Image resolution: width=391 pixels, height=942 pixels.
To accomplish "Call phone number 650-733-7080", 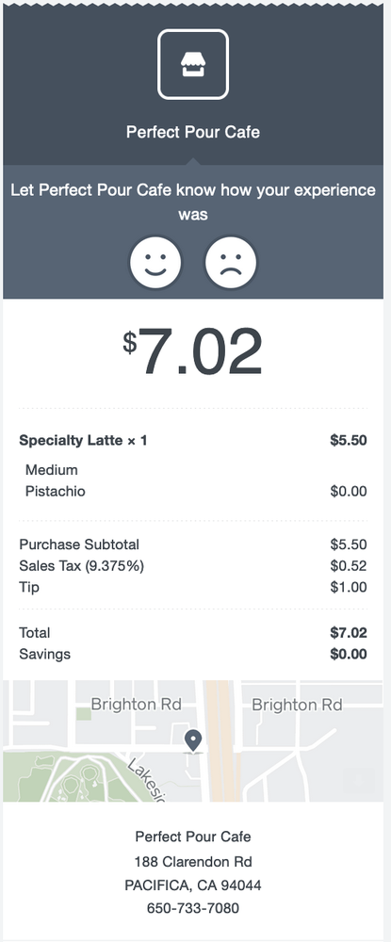I will pos(193,908).
